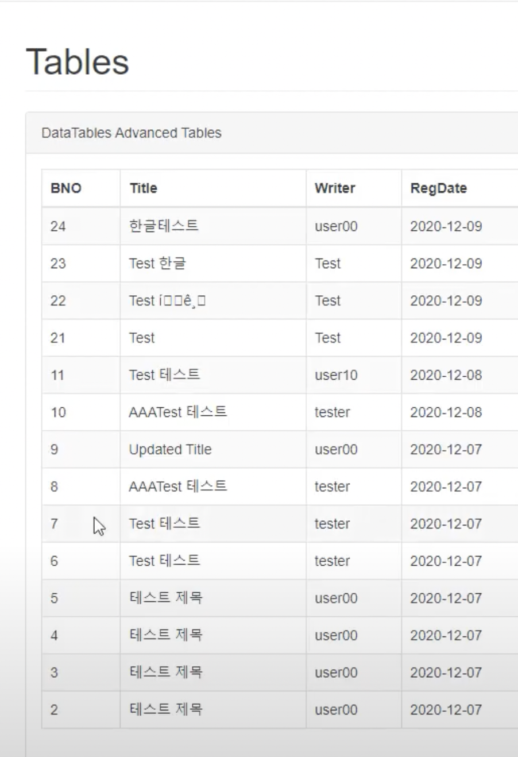This screenshot has width=518, height=757.
Task: Select writer 'Test' in row 22
Action: (x=327, y=301)
